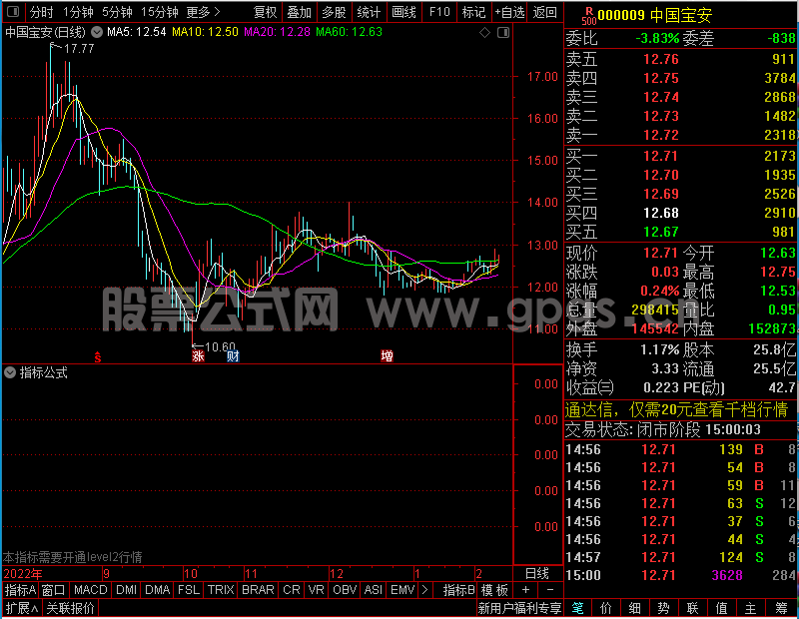The width and height of the screenshot is (799, 619).
Task: Select the 联 linked tab
Action: [692, 608]
